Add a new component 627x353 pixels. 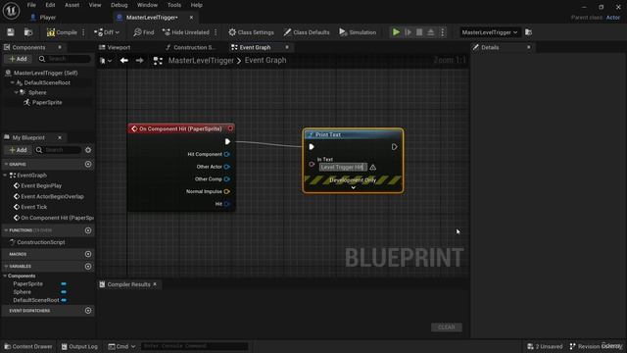(x=18, y=59)
